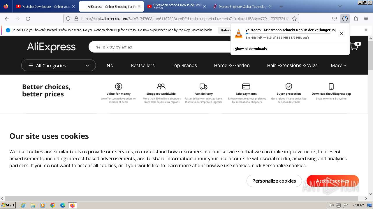The image size is (373, 209).
Task: Open the downloads progress toolbar icon
Action: click(345, 19)
